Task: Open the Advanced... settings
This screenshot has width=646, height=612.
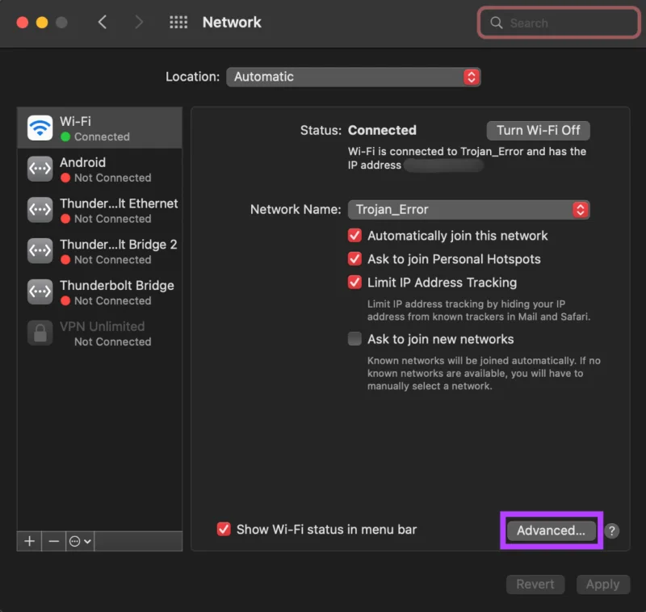Action: (x=552, y=530)
